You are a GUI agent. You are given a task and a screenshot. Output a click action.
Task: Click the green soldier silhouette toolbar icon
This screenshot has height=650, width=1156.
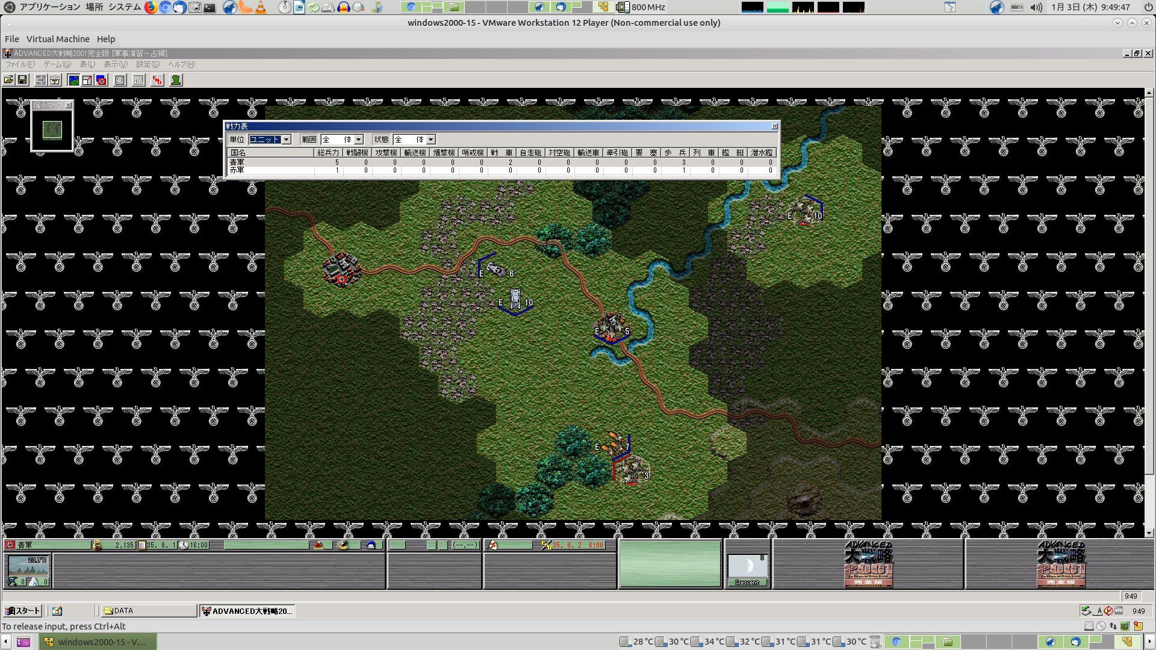coord(176,80)
